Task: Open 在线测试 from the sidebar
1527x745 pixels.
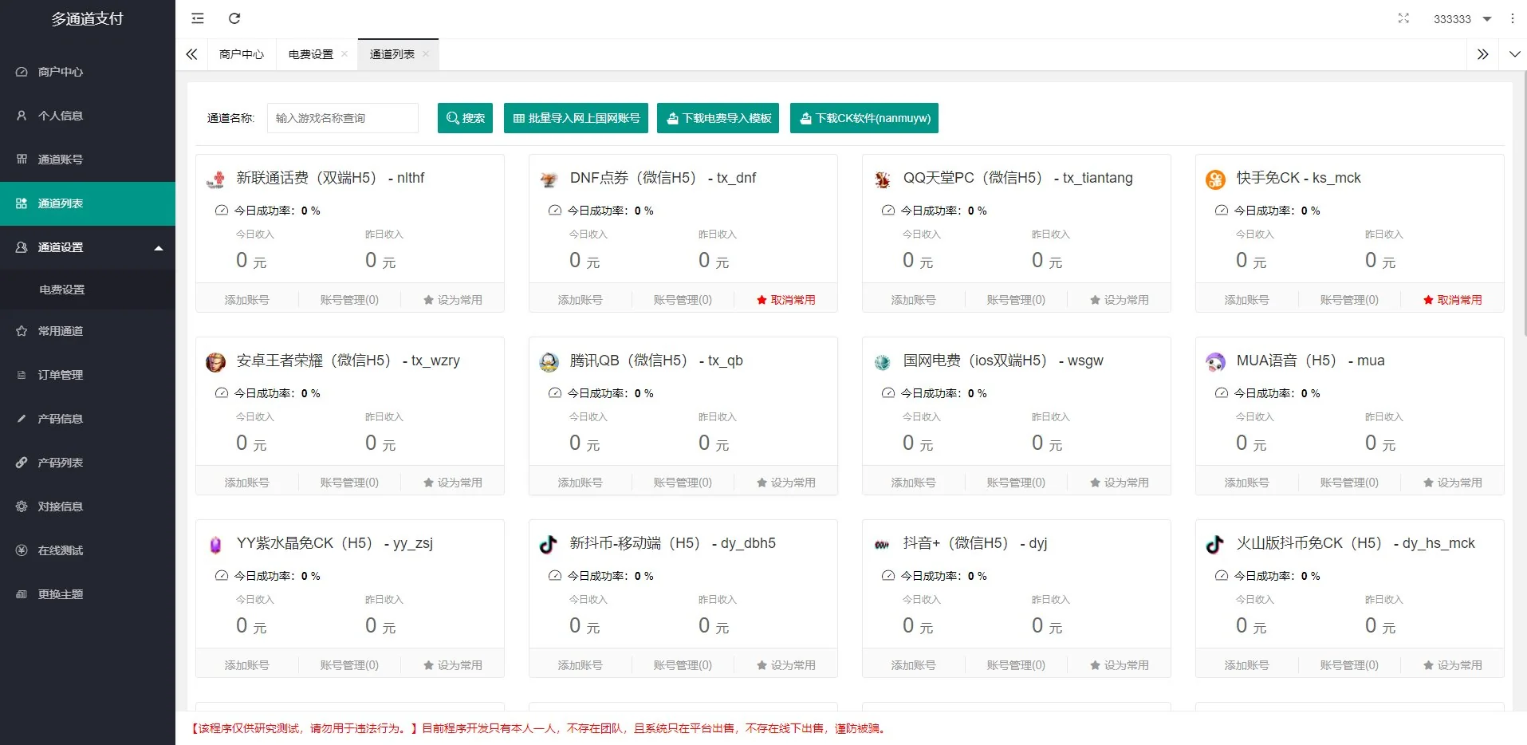Action: pos(58,550)
